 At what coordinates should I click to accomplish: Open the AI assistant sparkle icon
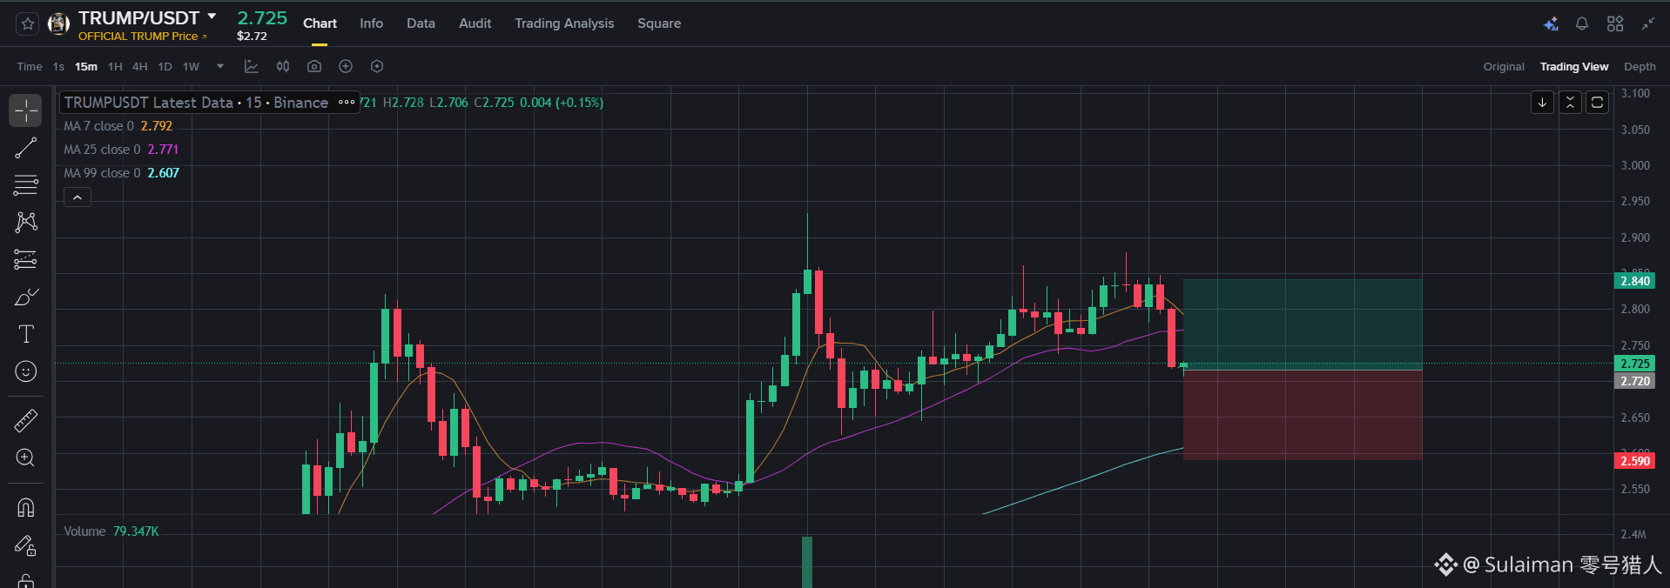pyautogui.click(x=1551, y=24)
